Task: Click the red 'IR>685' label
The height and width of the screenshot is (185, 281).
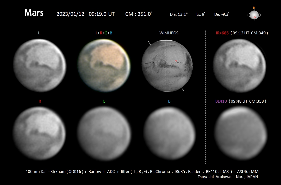Action: point(222,33)
